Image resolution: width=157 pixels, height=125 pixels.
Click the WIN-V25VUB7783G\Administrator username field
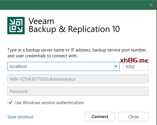click(x=78, y=79)
